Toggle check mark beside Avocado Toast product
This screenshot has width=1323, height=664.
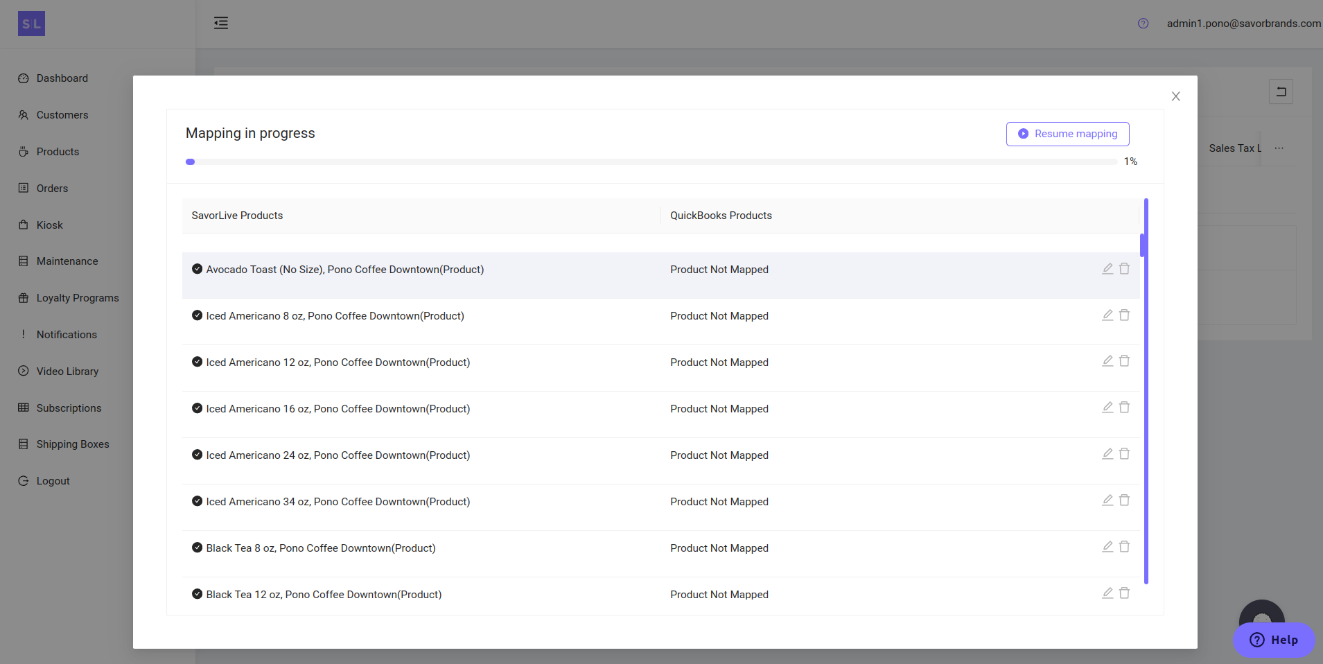pos(197,269)
